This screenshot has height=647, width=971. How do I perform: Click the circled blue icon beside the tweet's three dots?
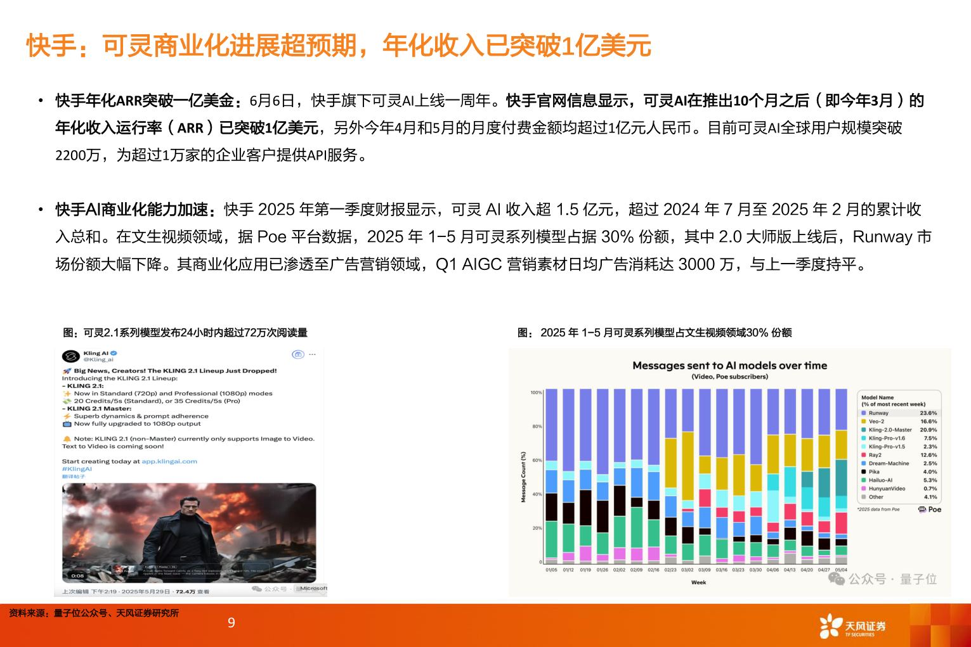click(297, 354)
